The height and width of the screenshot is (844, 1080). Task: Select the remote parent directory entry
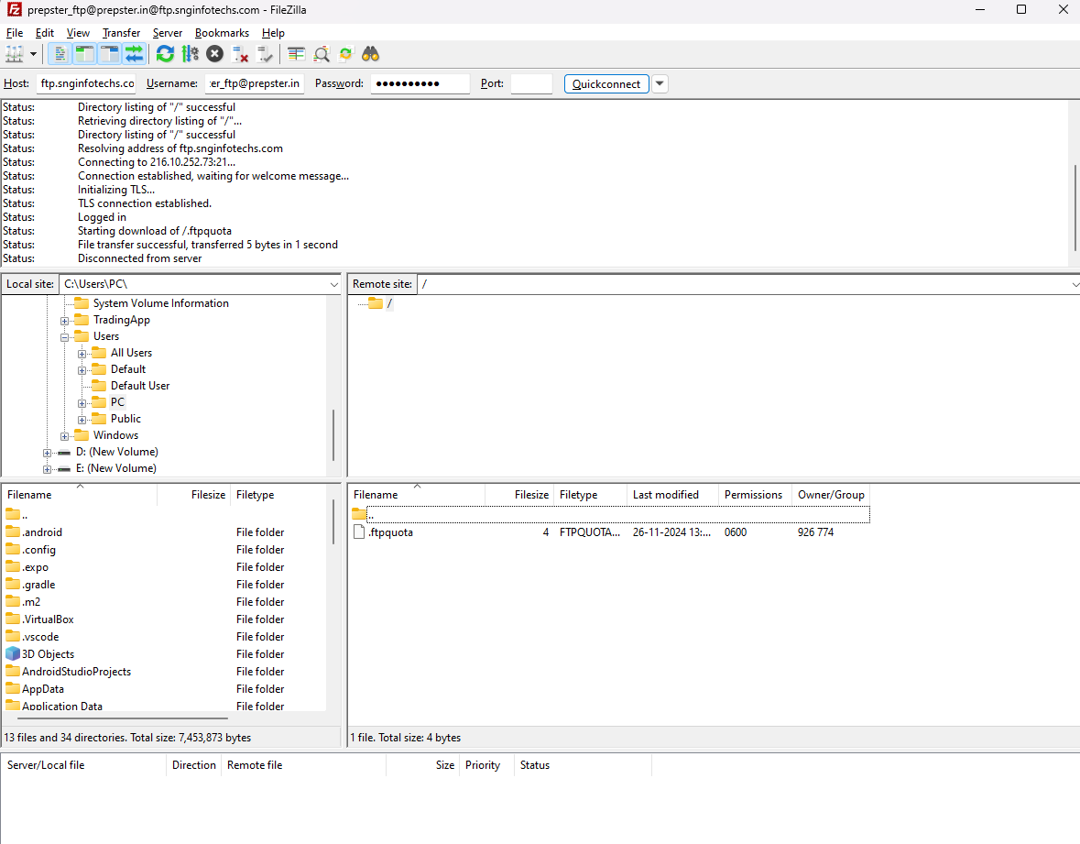tap(609, 514)
